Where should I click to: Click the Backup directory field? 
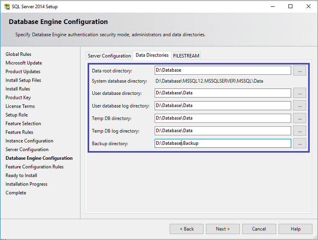[x=223, y=143]
